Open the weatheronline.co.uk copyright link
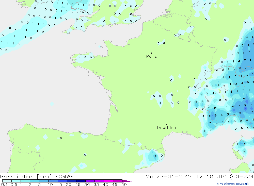The width and height of the screenshot is (254, 186). 233,184
